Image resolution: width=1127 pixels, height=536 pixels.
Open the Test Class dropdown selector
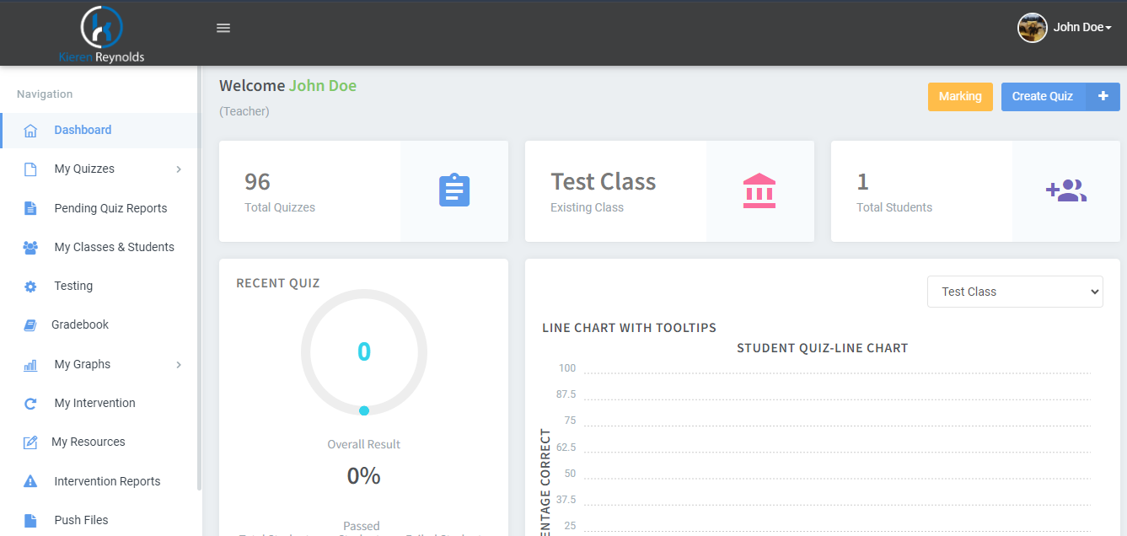tap(1015, 292)
